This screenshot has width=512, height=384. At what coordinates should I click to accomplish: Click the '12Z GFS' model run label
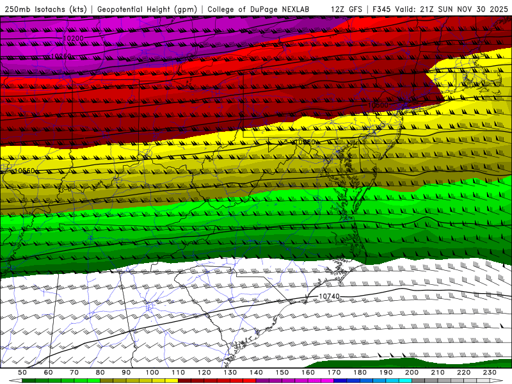(x=346, y=9)
